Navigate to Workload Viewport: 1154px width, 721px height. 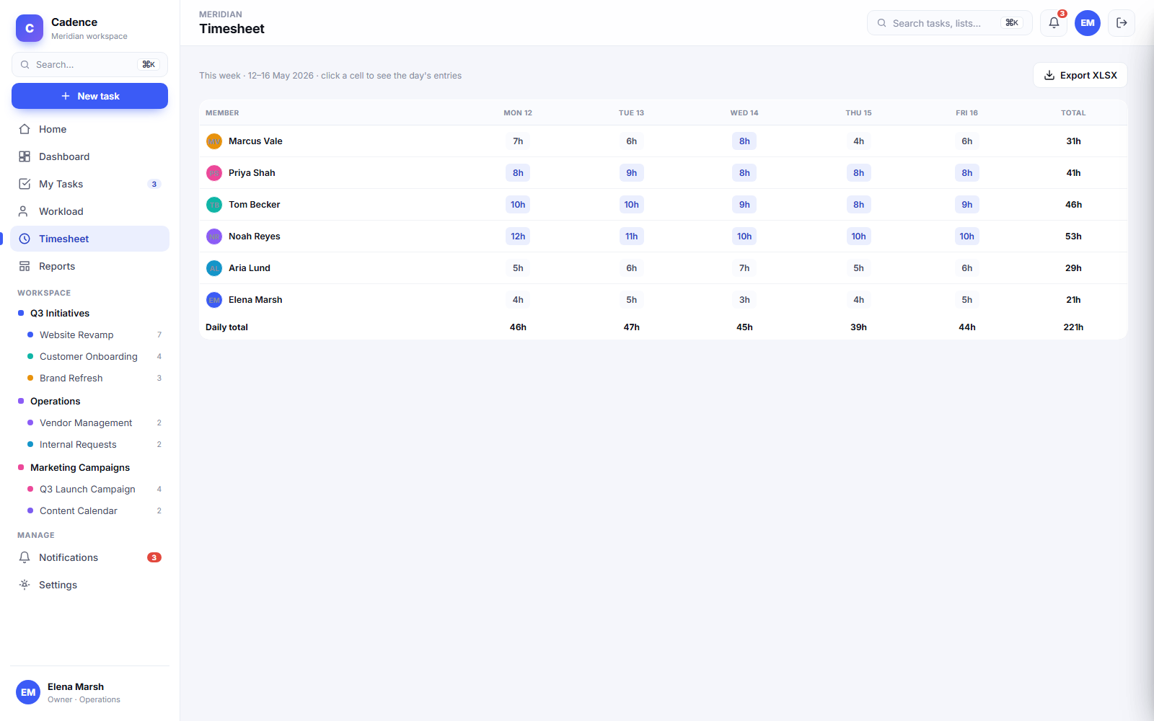click(89, 211)
